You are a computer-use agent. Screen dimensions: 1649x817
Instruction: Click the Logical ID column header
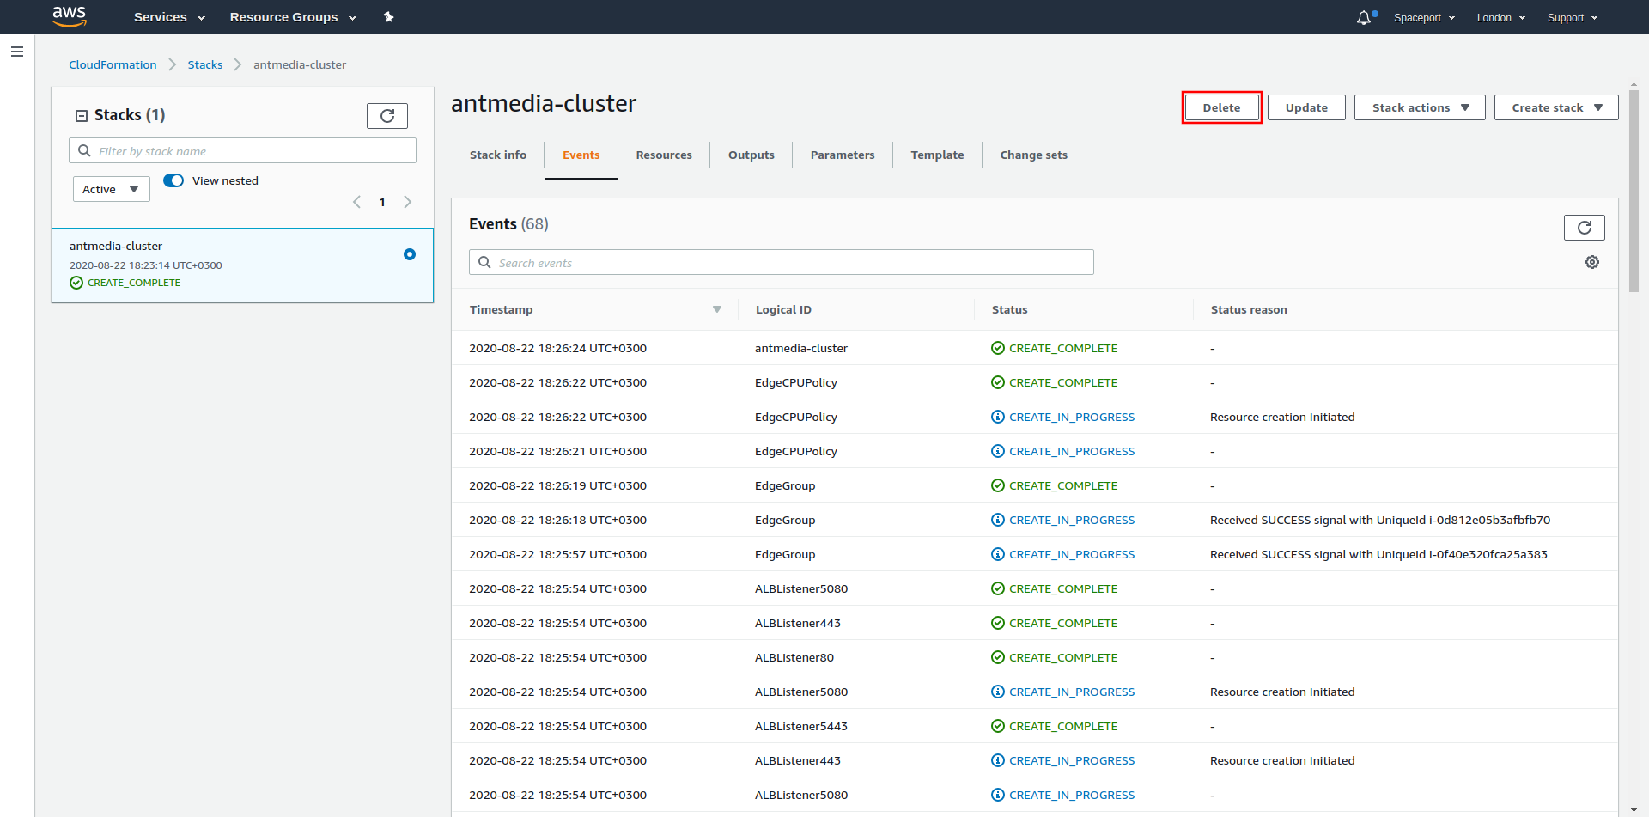pyautogui.click(x=783, y=309)
